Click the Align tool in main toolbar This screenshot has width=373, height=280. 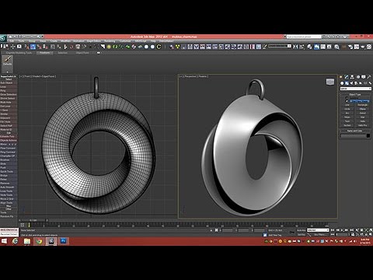tap(302, 47)
